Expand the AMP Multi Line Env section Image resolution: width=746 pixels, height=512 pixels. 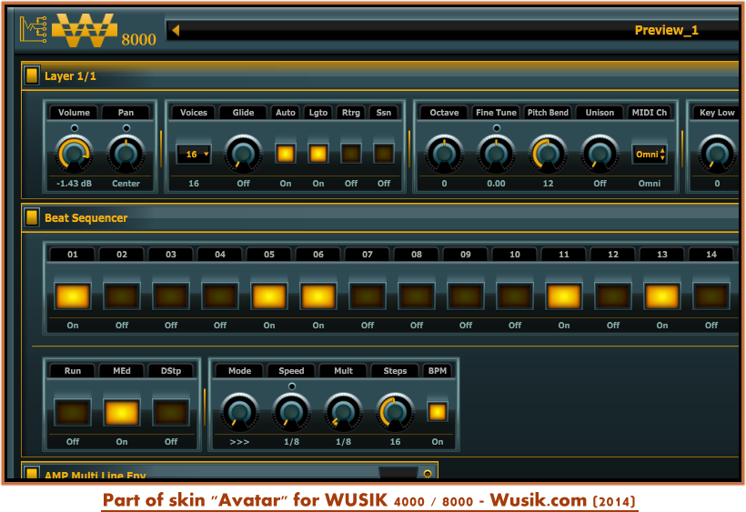tap(32, 474)
